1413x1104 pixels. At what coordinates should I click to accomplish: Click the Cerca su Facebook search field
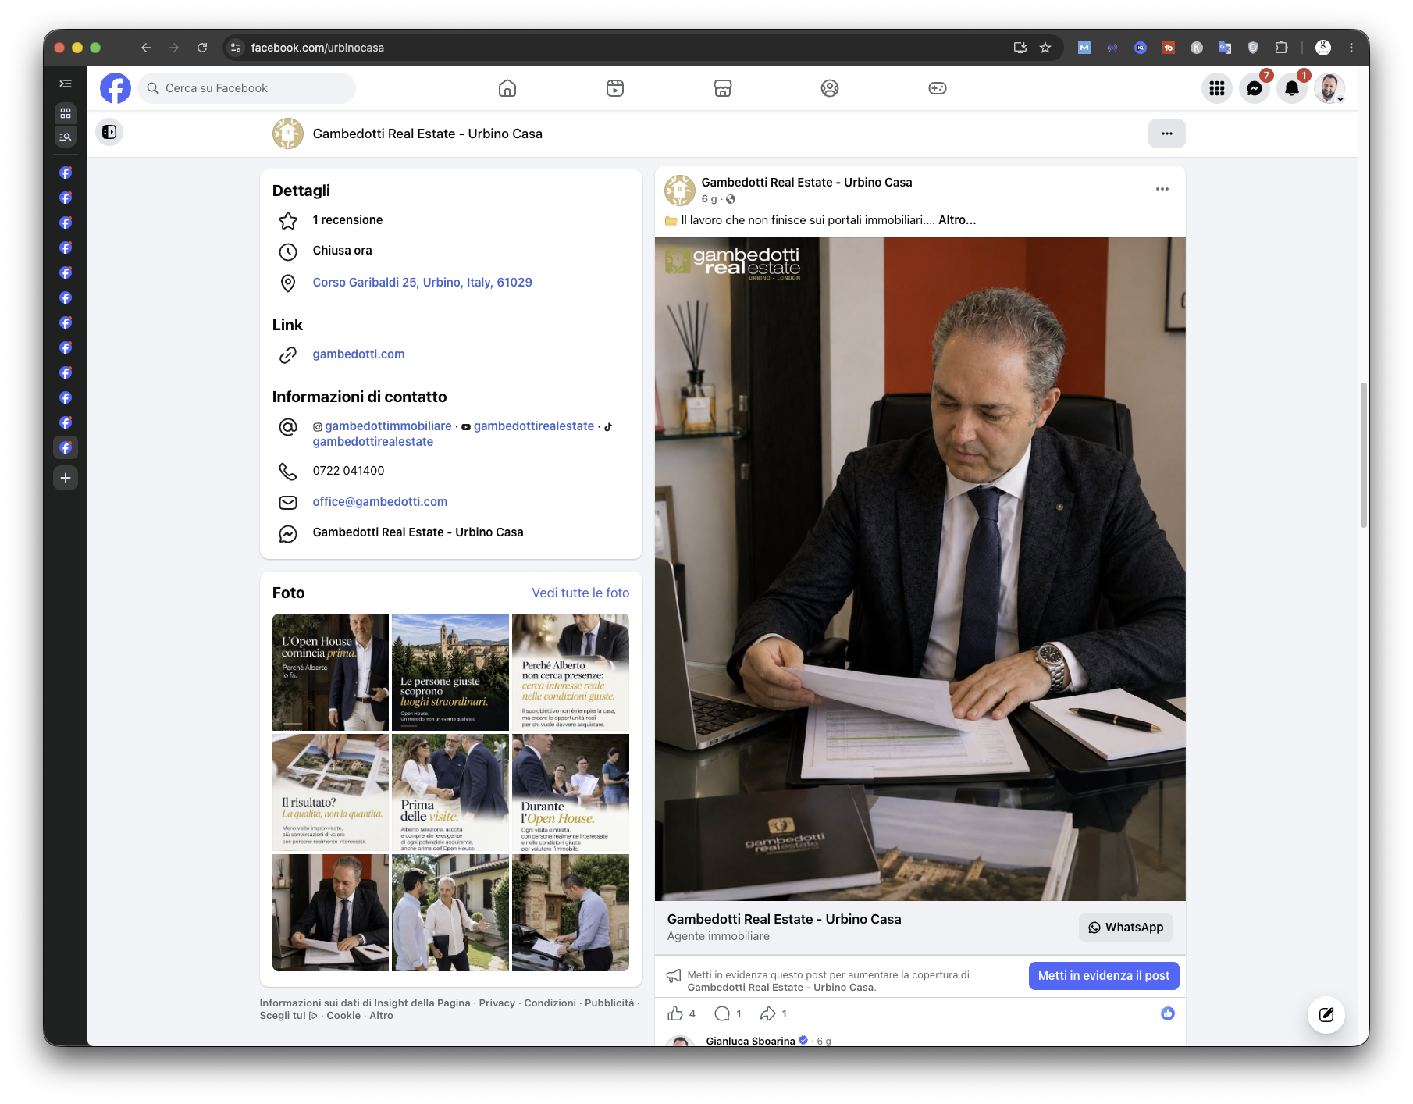point(247,88)
